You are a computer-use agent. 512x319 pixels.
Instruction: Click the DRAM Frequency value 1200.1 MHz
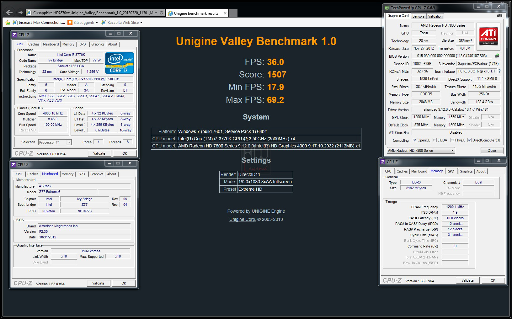click(x=455, y=207)
